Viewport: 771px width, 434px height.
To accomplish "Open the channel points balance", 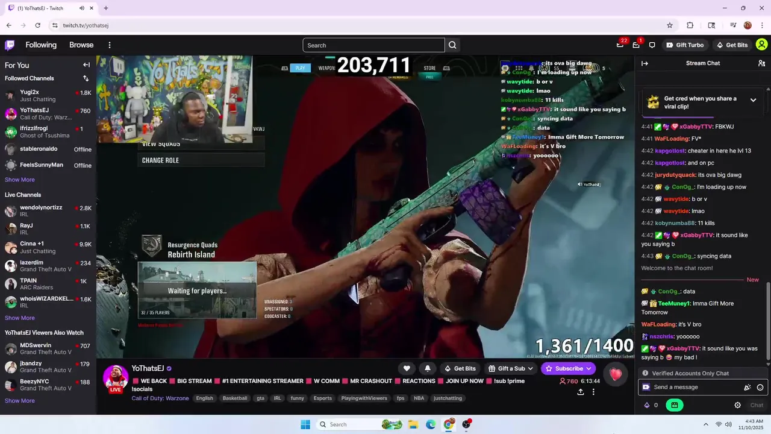I will pos(651,405).
